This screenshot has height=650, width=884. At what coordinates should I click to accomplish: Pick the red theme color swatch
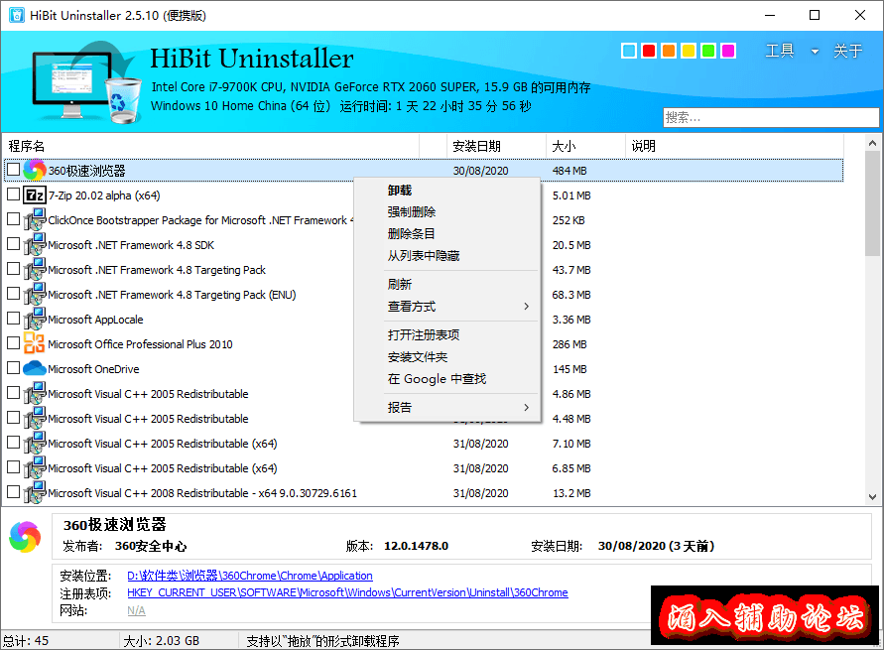coord(649,51)
